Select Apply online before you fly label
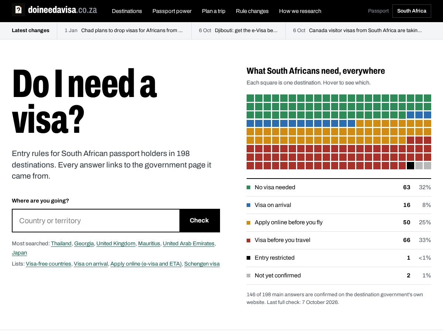443x332 pixels. tap(289, 222)
